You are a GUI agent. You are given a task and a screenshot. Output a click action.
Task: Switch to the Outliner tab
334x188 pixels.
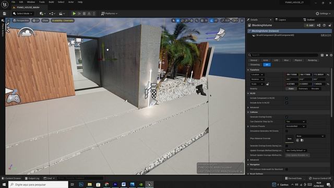(x=309, y=20)
